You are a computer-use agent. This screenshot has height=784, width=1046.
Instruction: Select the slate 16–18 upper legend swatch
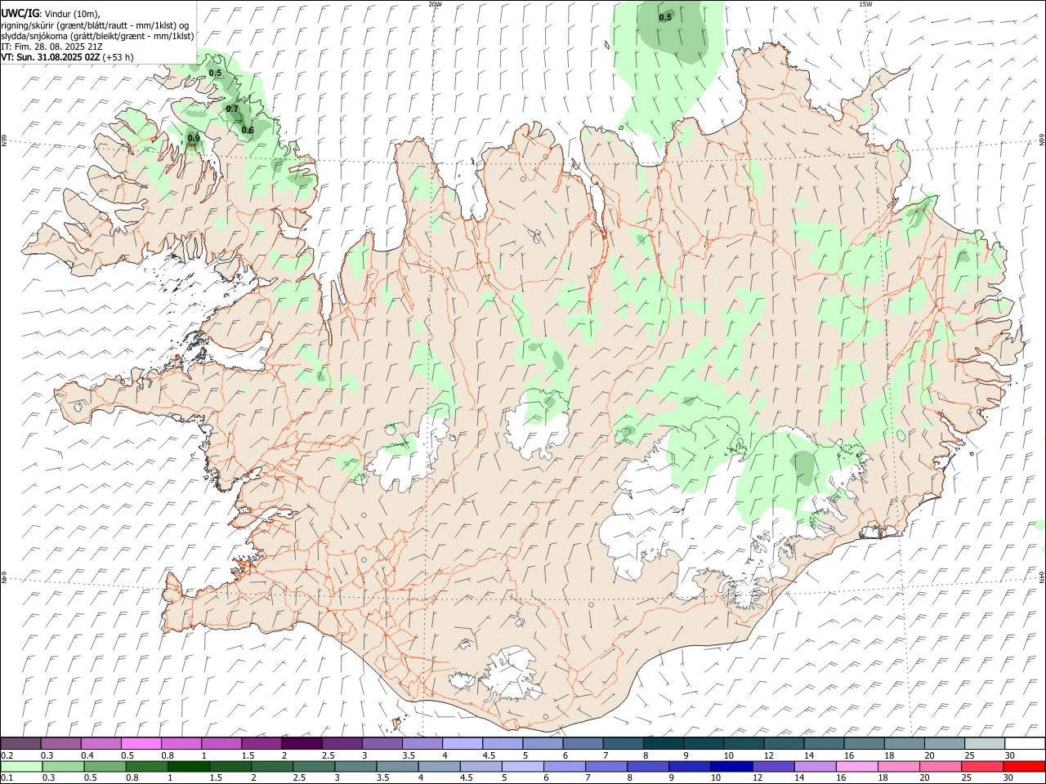[x=865, y=743]
